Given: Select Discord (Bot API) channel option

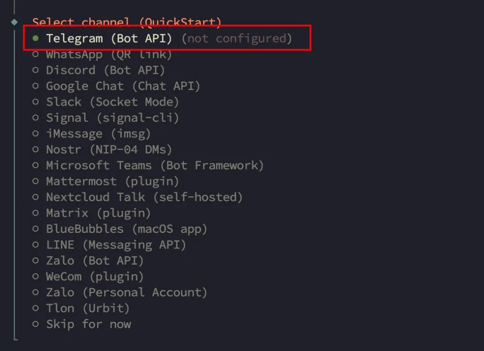Looking at the screenshot, I should 105,70.
